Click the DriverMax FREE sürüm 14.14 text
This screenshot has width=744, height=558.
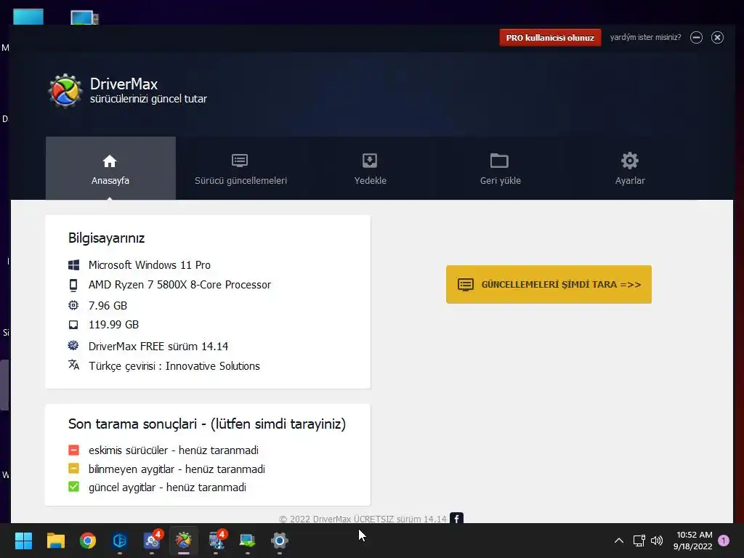pyautogui.click(x=158, y=347)
